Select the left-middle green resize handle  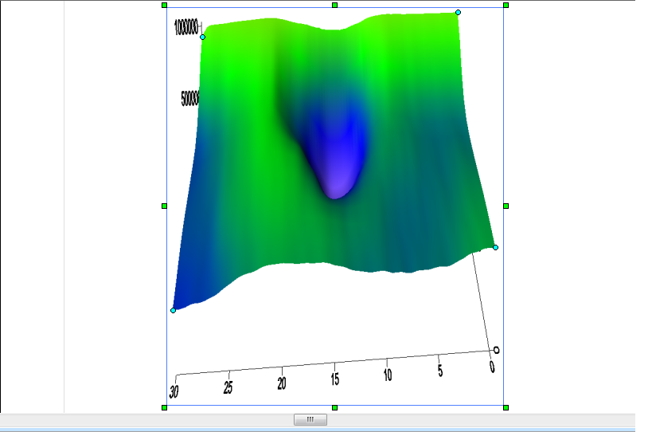click(x=164, y=206)
